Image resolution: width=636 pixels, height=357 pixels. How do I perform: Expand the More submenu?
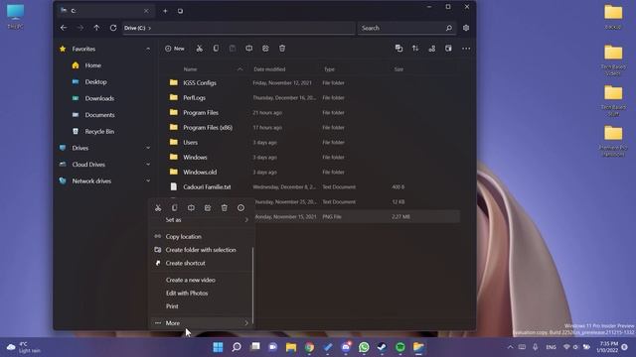(201, 323)
